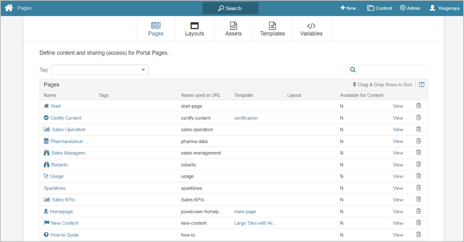Open the New... menu in header
Screen dimensions: 464x242
[x=350, y=8]
